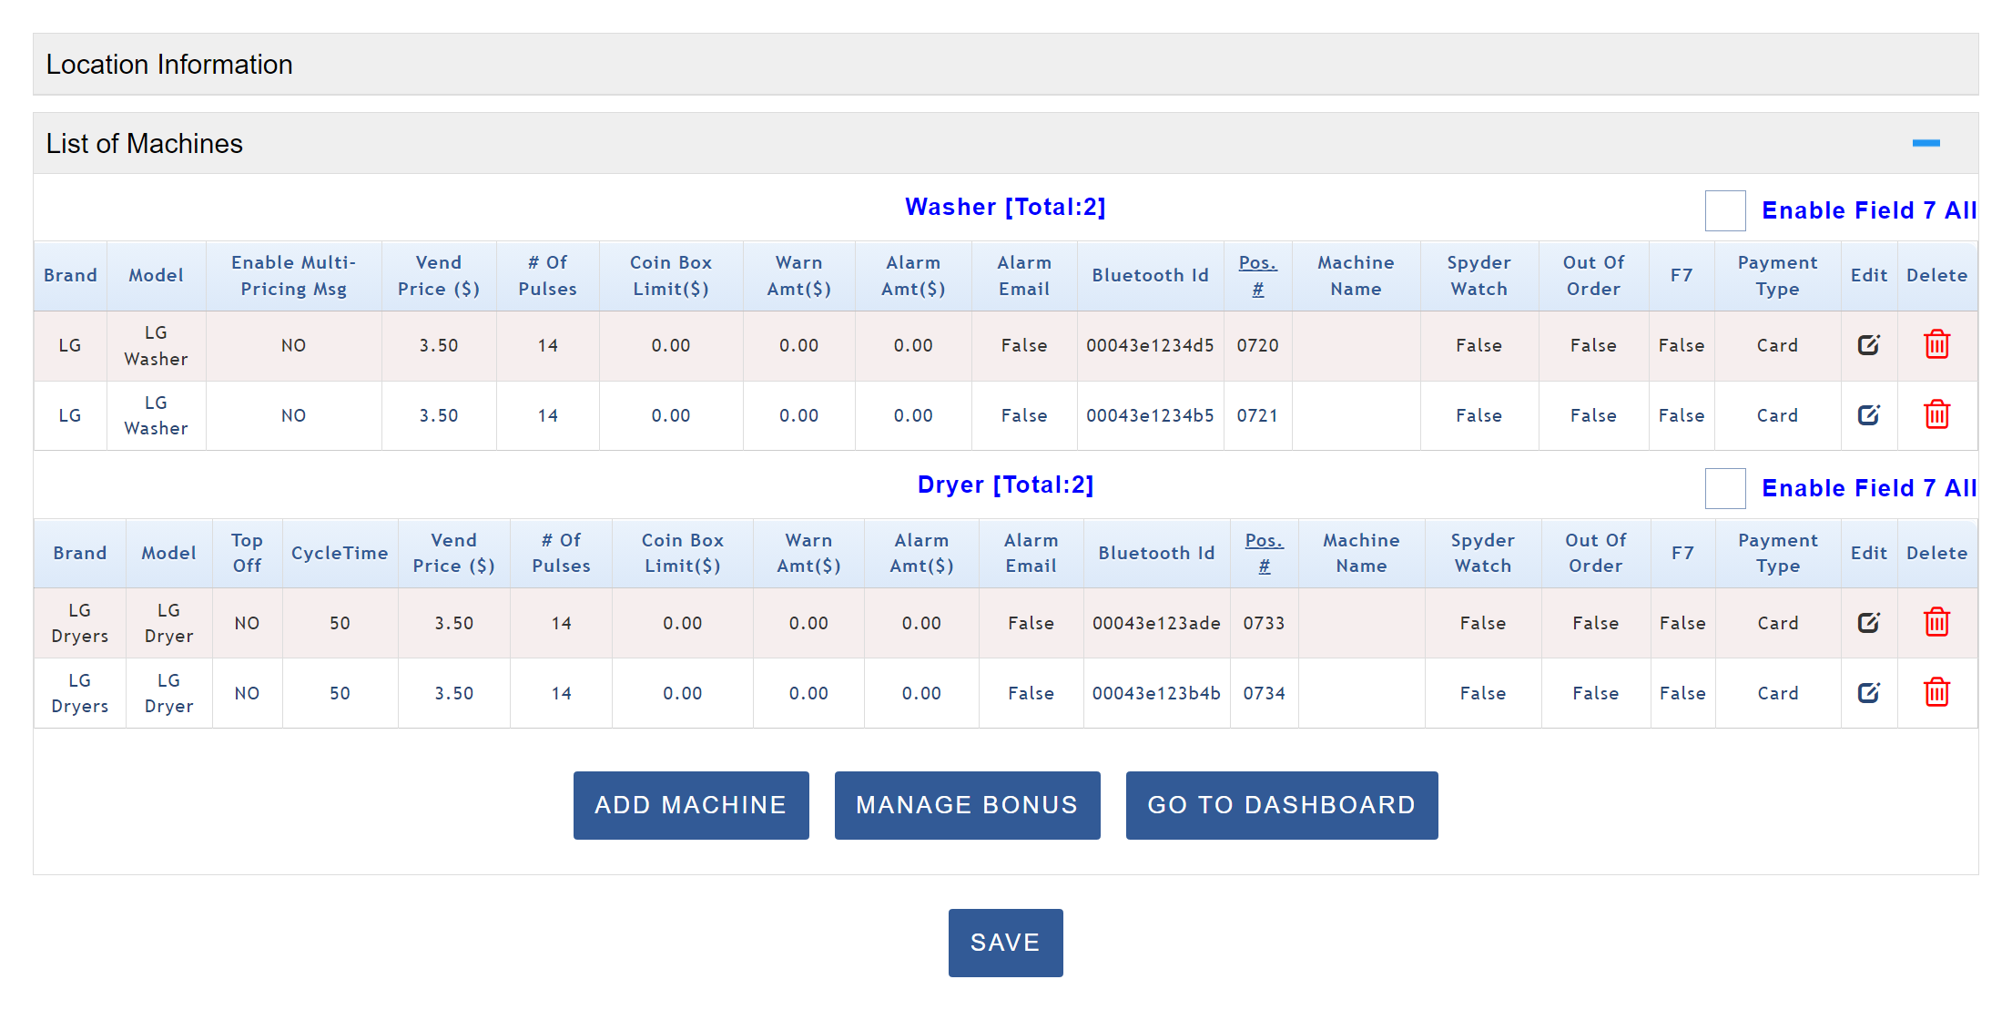The height and width of the screenshot is (1010, 2012).
Task: Edit the washer at position 0720
Action: click(x=1868, y=345)
